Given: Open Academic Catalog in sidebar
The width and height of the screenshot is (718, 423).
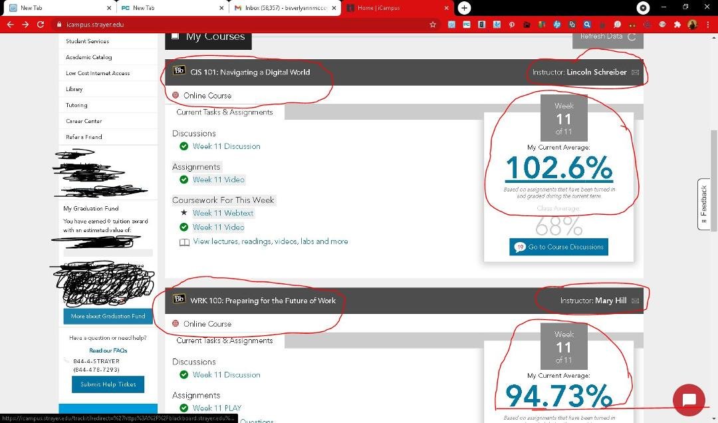Looking at the screenshot, I should [x=89, y=57].
